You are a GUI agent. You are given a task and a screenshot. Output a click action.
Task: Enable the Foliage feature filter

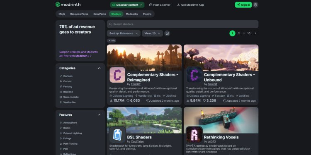66,138
